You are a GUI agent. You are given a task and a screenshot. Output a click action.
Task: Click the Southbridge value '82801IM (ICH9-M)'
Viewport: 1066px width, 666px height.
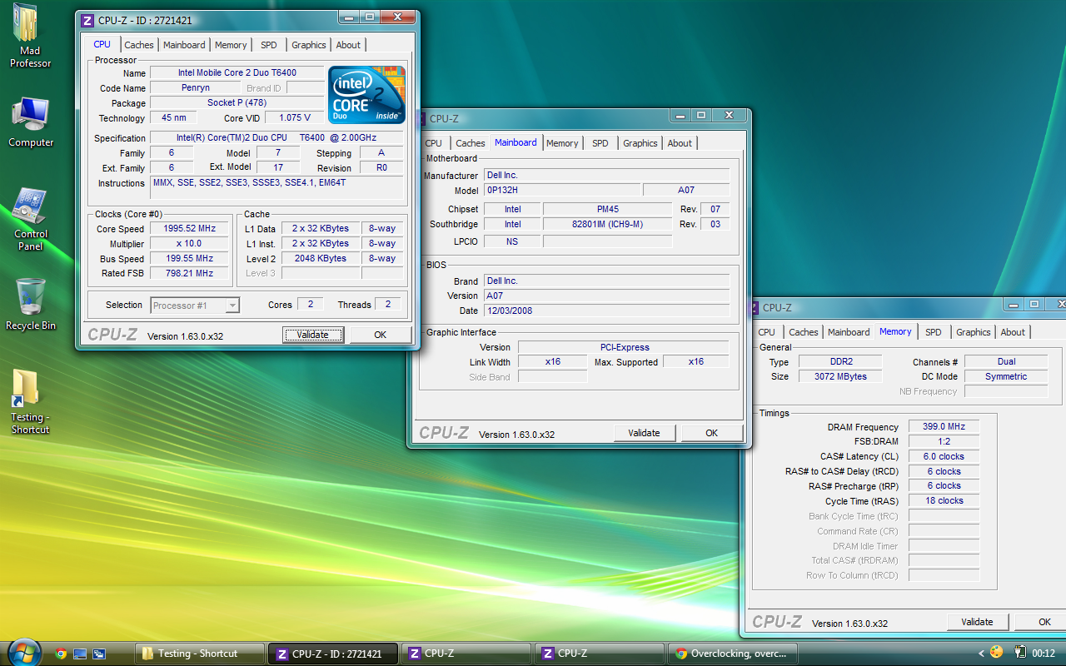pyautogui.click(x=607, y=224)
